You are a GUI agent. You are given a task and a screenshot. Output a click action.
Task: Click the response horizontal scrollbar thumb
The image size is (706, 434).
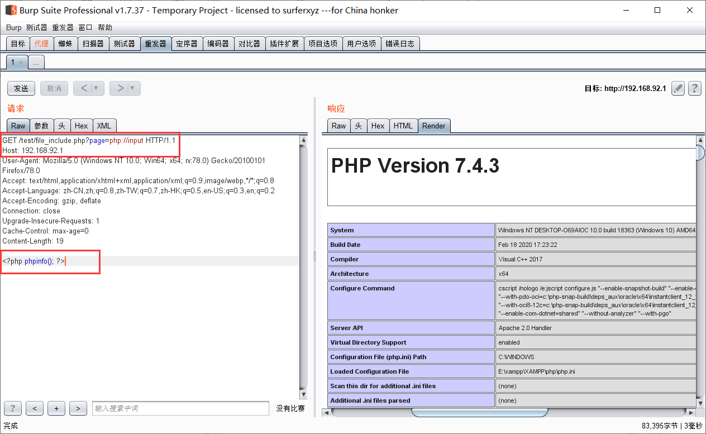tap(480, 413)
